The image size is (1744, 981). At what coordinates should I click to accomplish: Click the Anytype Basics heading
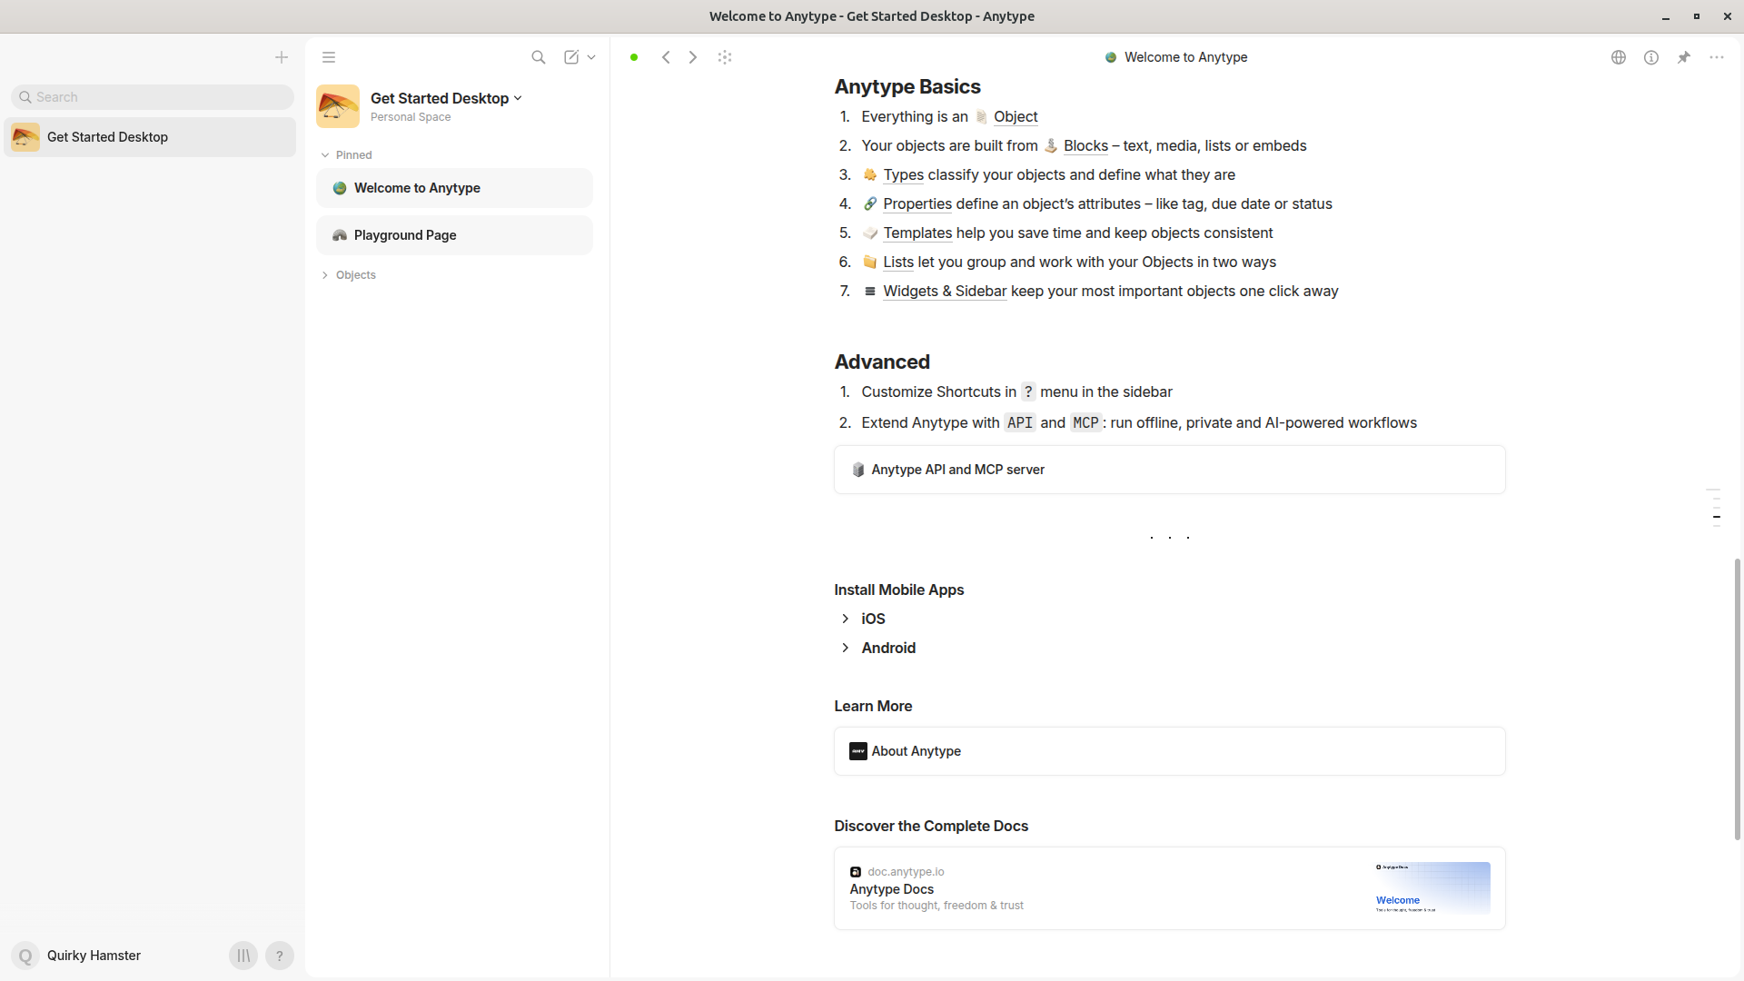click(907, 86)
